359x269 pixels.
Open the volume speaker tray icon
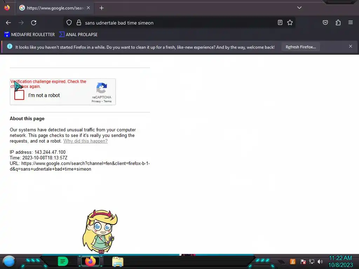pos(320,261)
